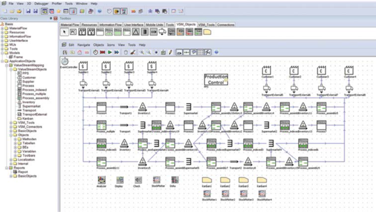Select the inventory triangle icon in the toolbox
The height and width of the screenshot is (212, 376).
(136, 32)
